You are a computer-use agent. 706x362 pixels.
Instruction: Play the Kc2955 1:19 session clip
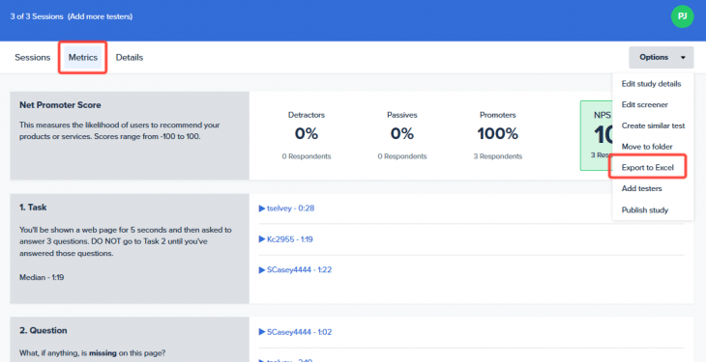pyautogui.click(x=285, y=239)
